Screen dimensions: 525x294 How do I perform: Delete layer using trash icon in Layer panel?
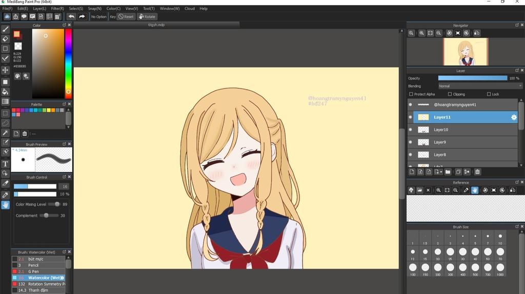click(x=477, y=172)
